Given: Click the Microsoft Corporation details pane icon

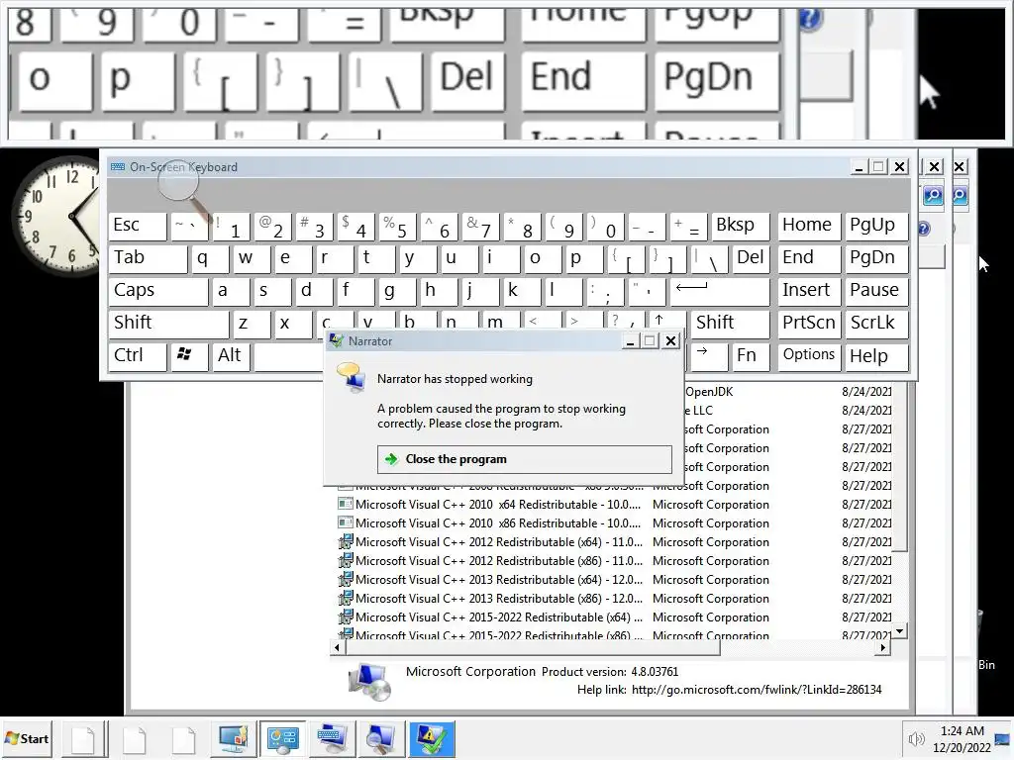Looking at the screenshot, I should tap(370, 681).
